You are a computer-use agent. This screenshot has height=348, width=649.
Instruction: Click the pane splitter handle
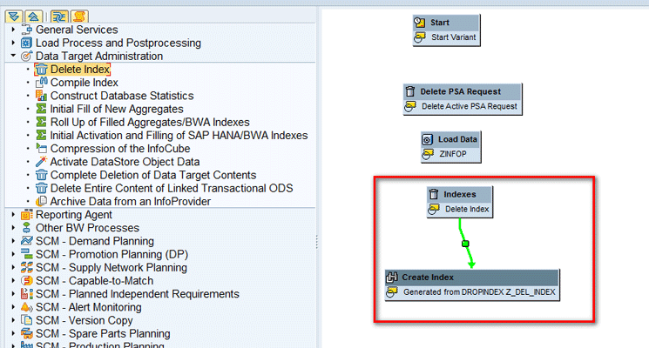tap(317, 242)
